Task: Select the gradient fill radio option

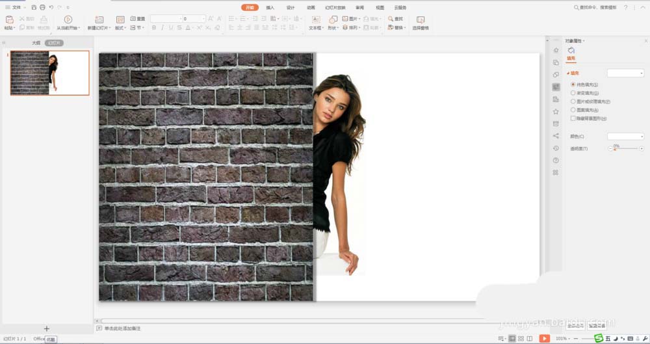Action: tap(573, 93)
